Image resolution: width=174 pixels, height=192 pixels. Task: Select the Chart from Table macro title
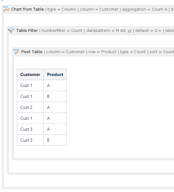click(x=28, y=9)
